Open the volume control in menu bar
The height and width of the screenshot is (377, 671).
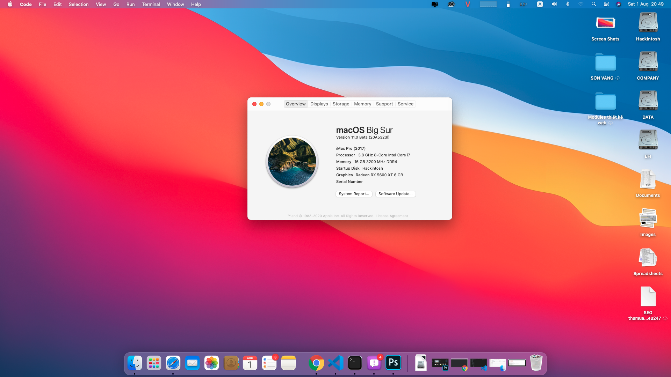tap(554, 4)
